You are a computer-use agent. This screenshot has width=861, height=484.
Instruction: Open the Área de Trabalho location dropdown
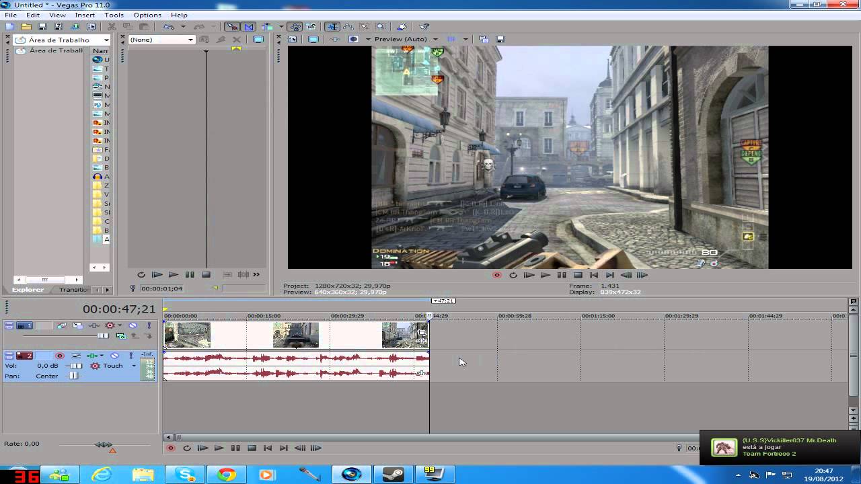coord(106,40)
